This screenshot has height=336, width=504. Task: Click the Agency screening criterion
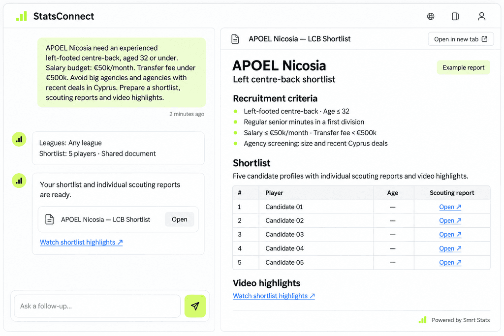click(x=315, y=144)
